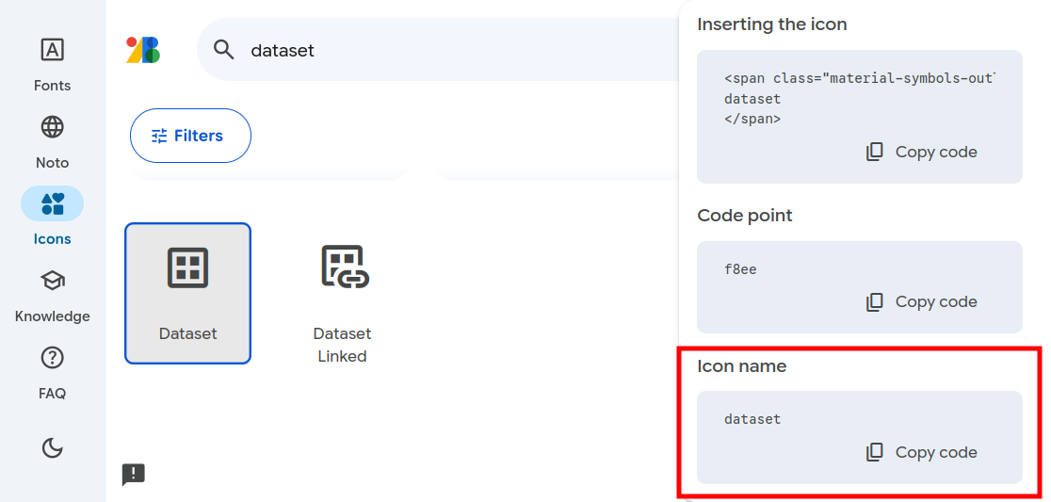Toggle dark mode with the moon icon
1051x502 pixels.
[x=52, y=448]
